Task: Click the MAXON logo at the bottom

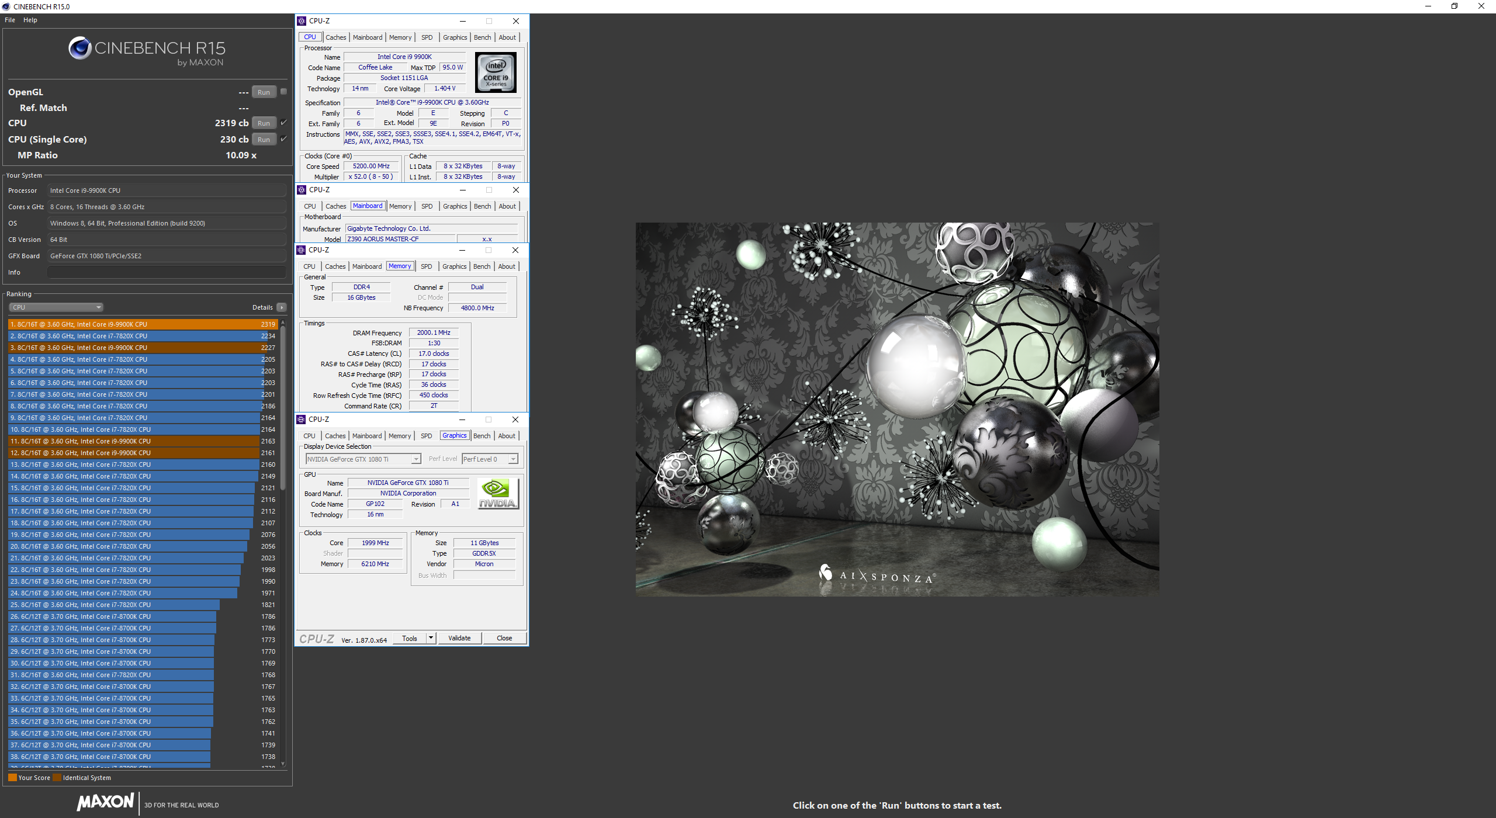Action: point(106,802)
